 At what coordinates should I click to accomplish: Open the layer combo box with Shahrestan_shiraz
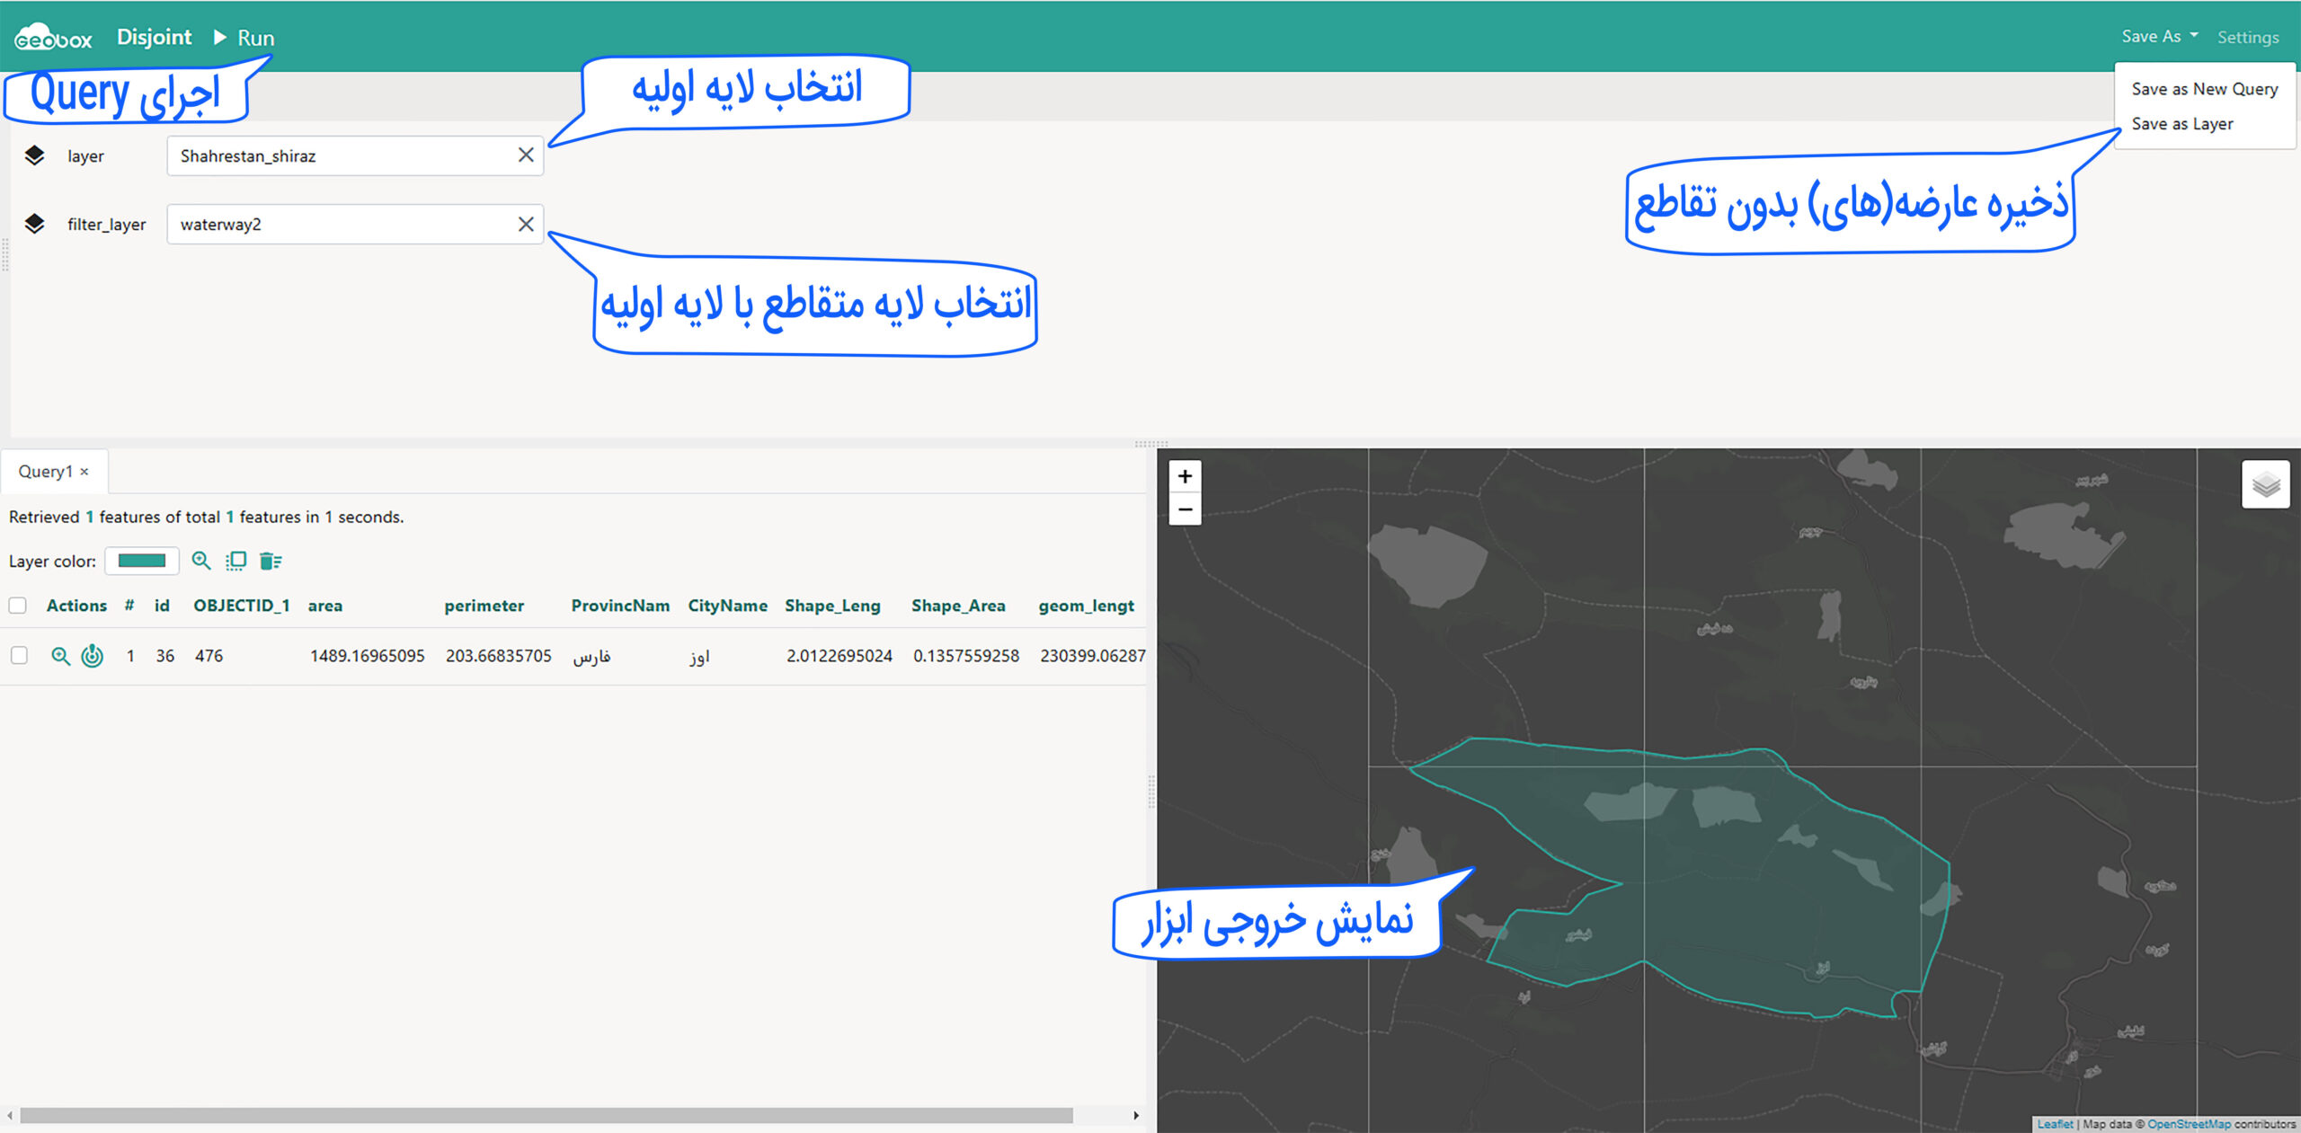pos(342,155)
